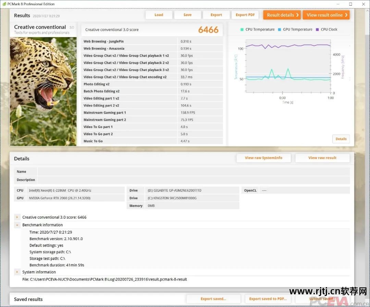Minimize the PCMark window
The image size is (370, 307).
338,4
